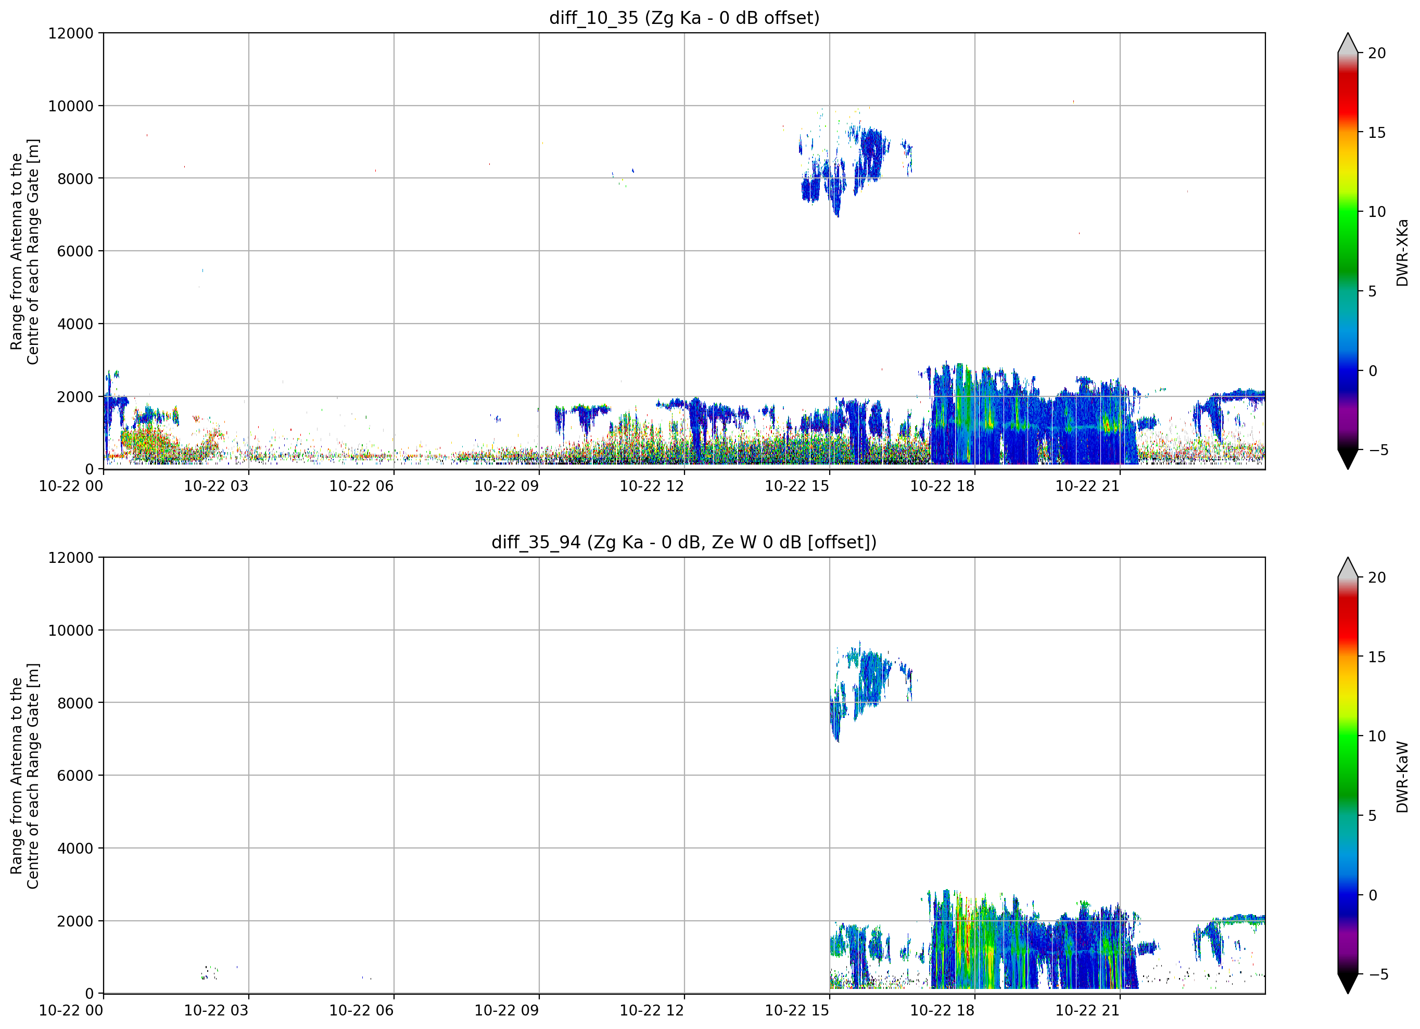
Task: Click the lower black arrow of the DWR-KaW colorbar
Action: pyautogui.click(x=1348, y=984)
